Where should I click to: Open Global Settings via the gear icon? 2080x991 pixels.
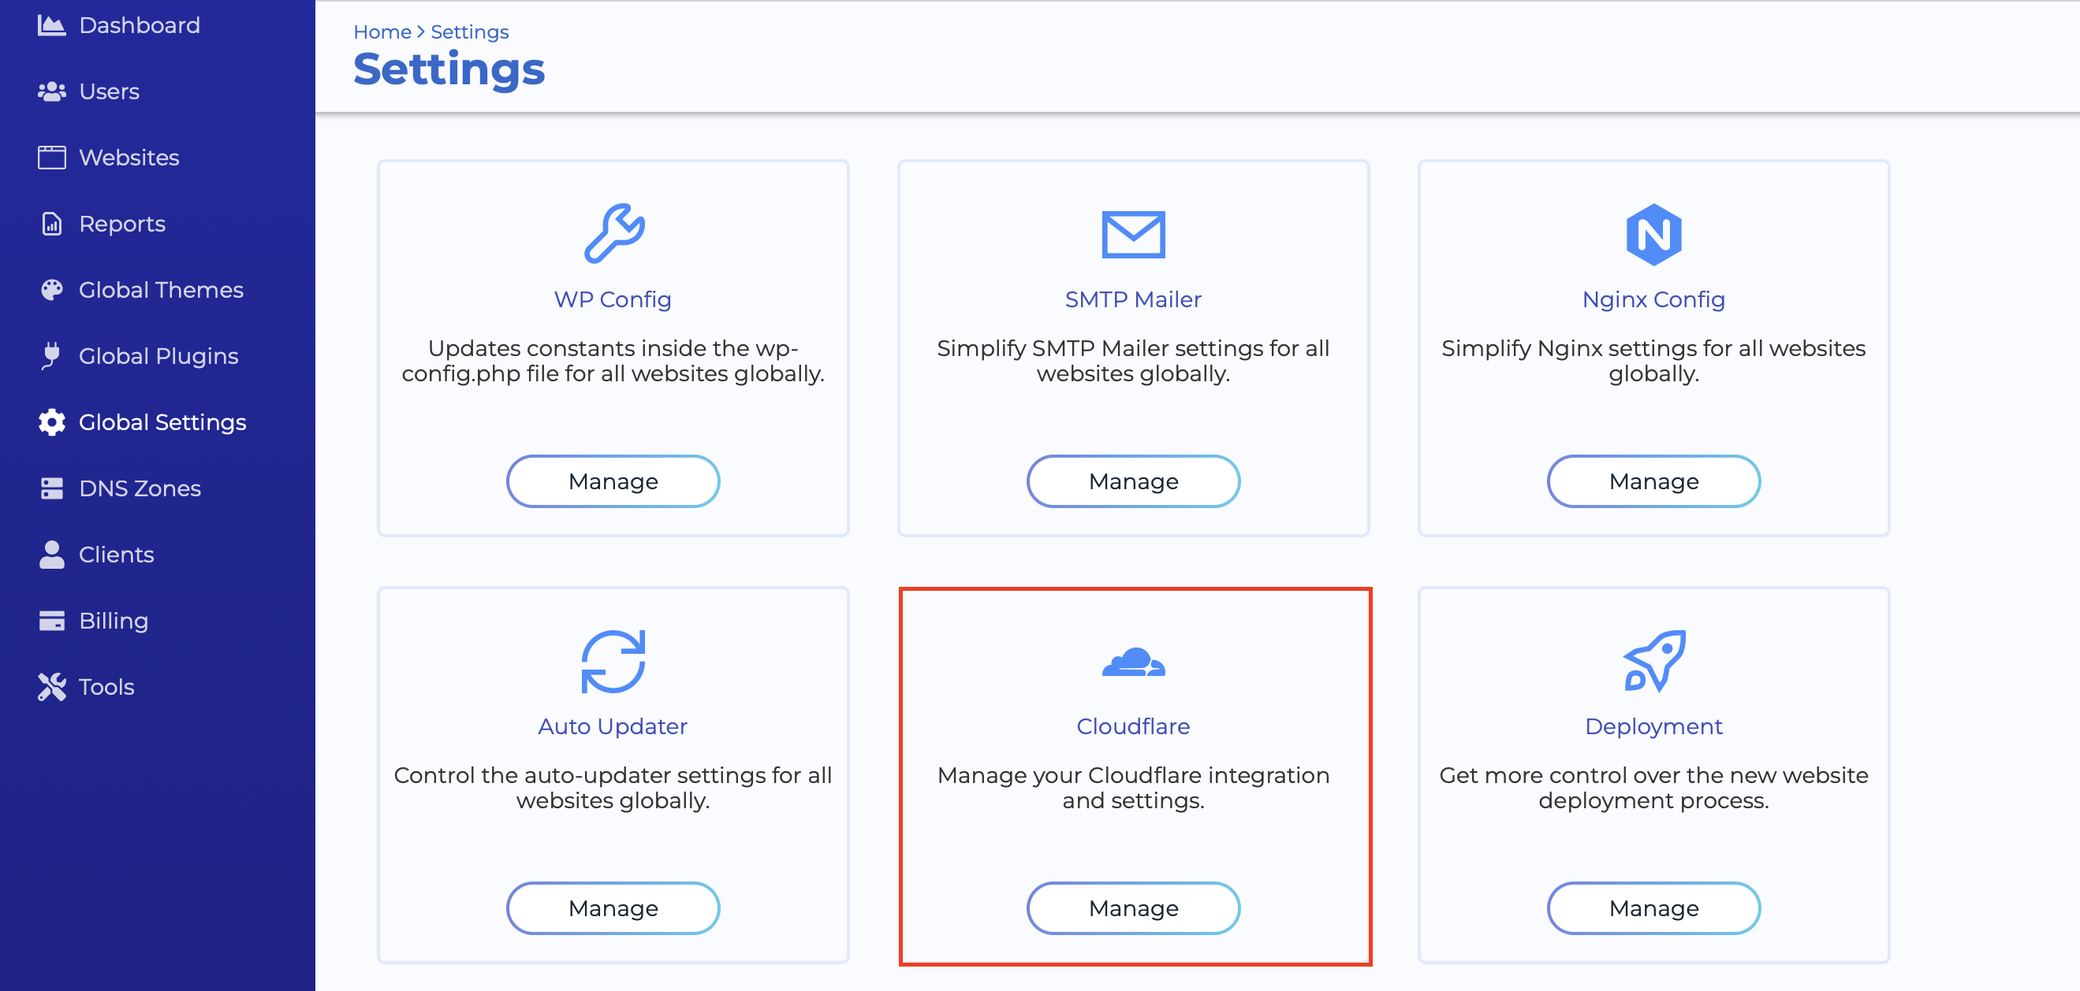pos(52,422)
